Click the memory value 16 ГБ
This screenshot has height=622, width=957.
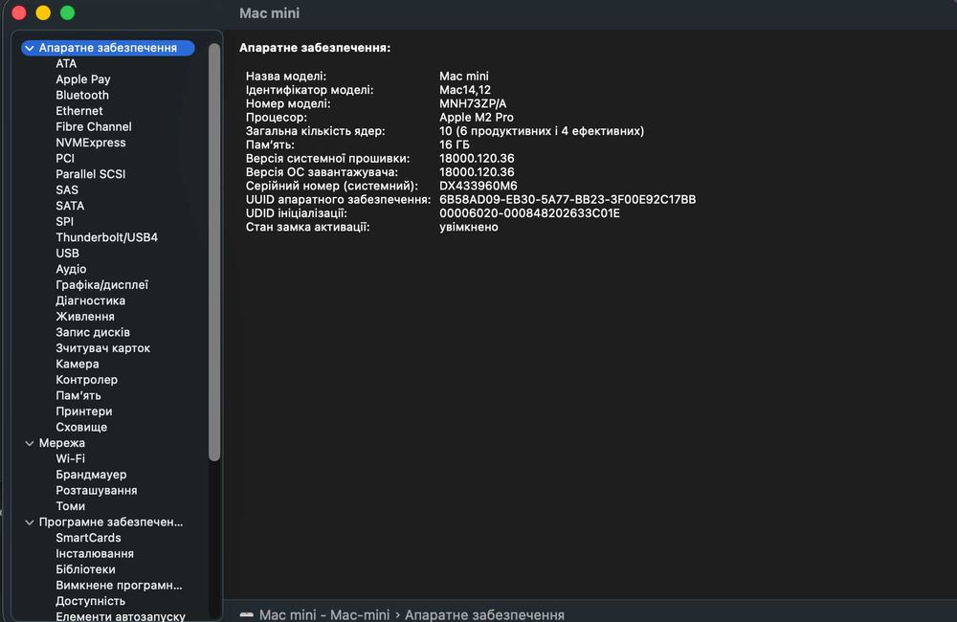coord(455,144)
